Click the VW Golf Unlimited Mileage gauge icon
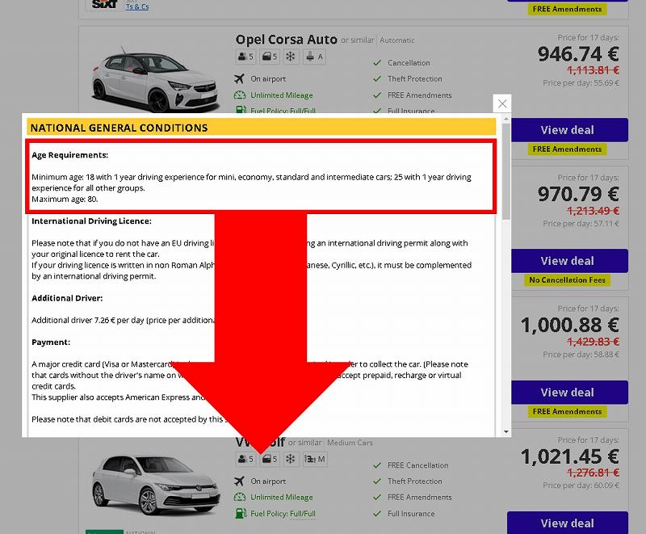This screenshot has width=646, height=534. [240, 498]
